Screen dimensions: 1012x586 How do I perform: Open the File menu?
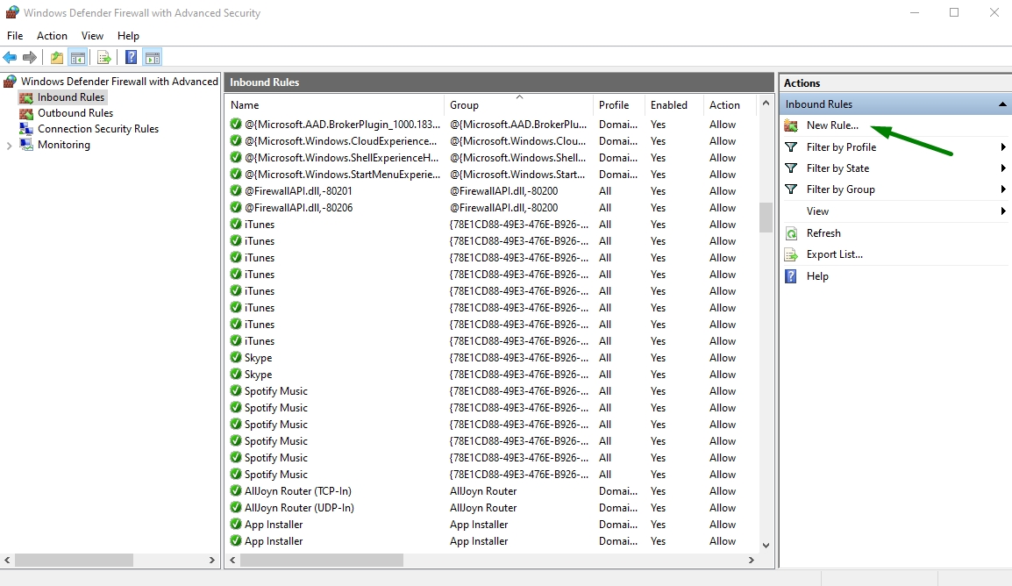pos(15,36)
